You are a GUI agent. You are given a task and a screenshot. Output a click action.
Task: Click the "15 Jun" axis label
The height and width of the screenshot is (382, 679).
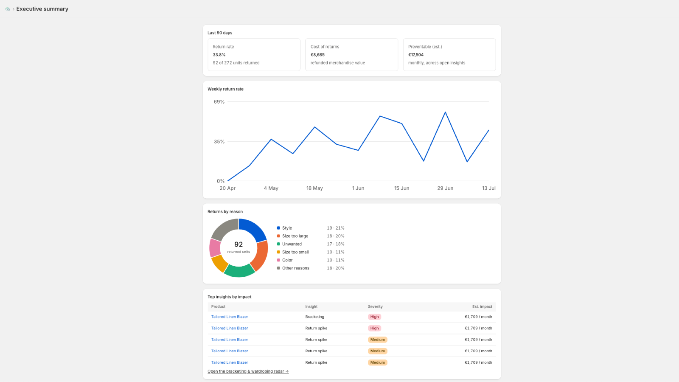(x=401, y=188)
